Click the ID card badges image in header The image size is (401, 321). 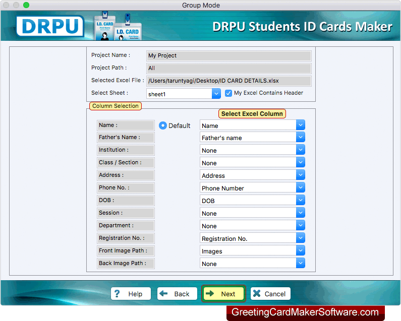[x=118, y=26]
